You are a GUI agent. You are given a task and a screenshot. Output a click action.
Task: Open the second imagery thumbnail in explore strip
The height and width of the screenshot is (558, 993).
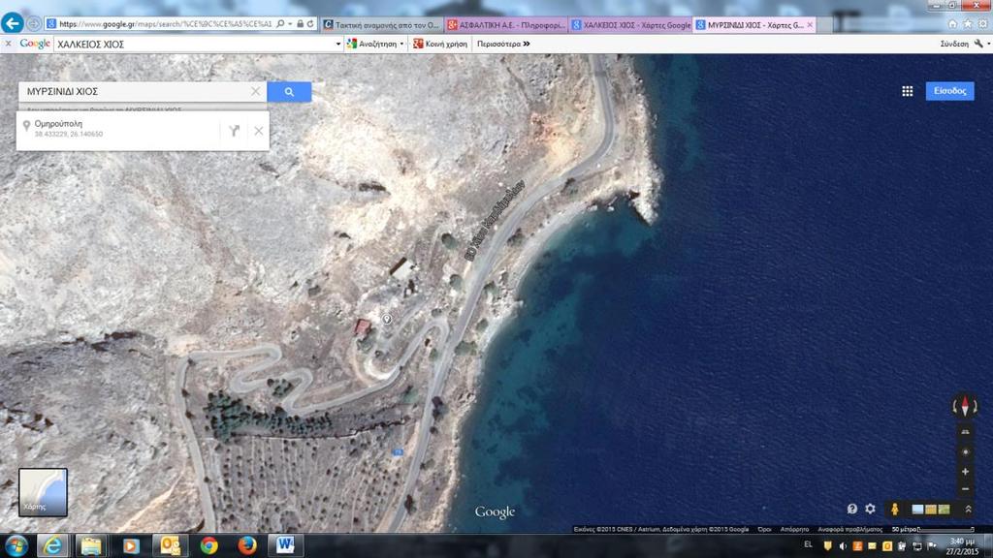point(931,510)
